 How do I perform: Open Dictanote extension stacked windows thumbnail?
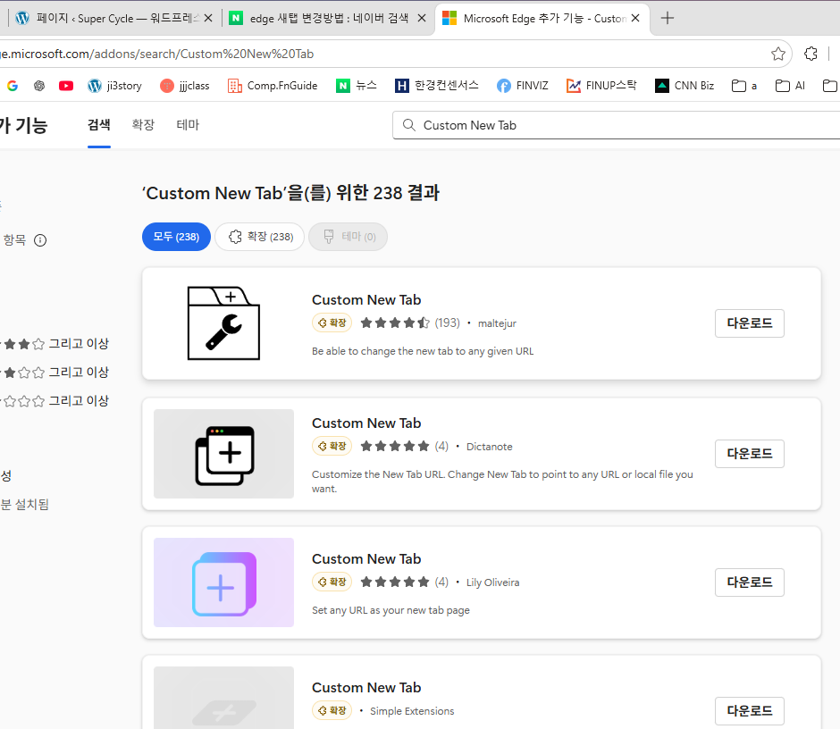click(x=224, y=454)
